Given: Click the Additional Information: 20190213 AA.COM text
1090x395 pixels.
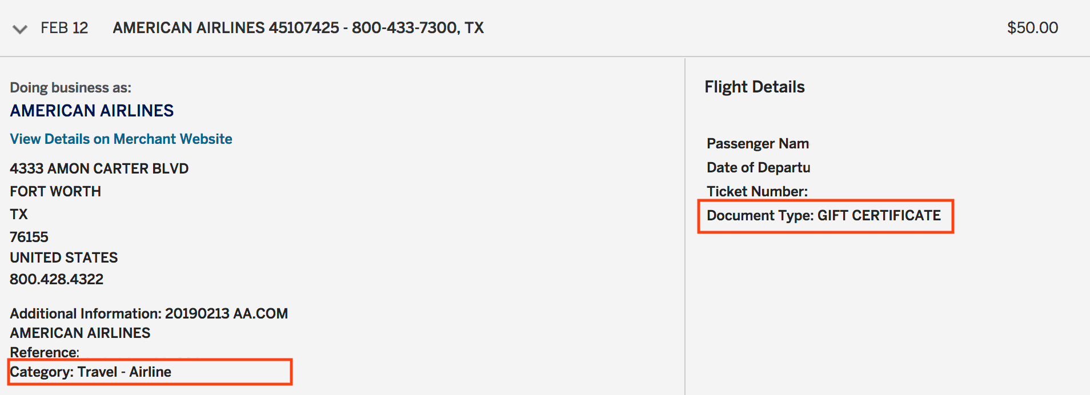Looking at the screenshot, I should pyautogui.click(x=149, y=313).
